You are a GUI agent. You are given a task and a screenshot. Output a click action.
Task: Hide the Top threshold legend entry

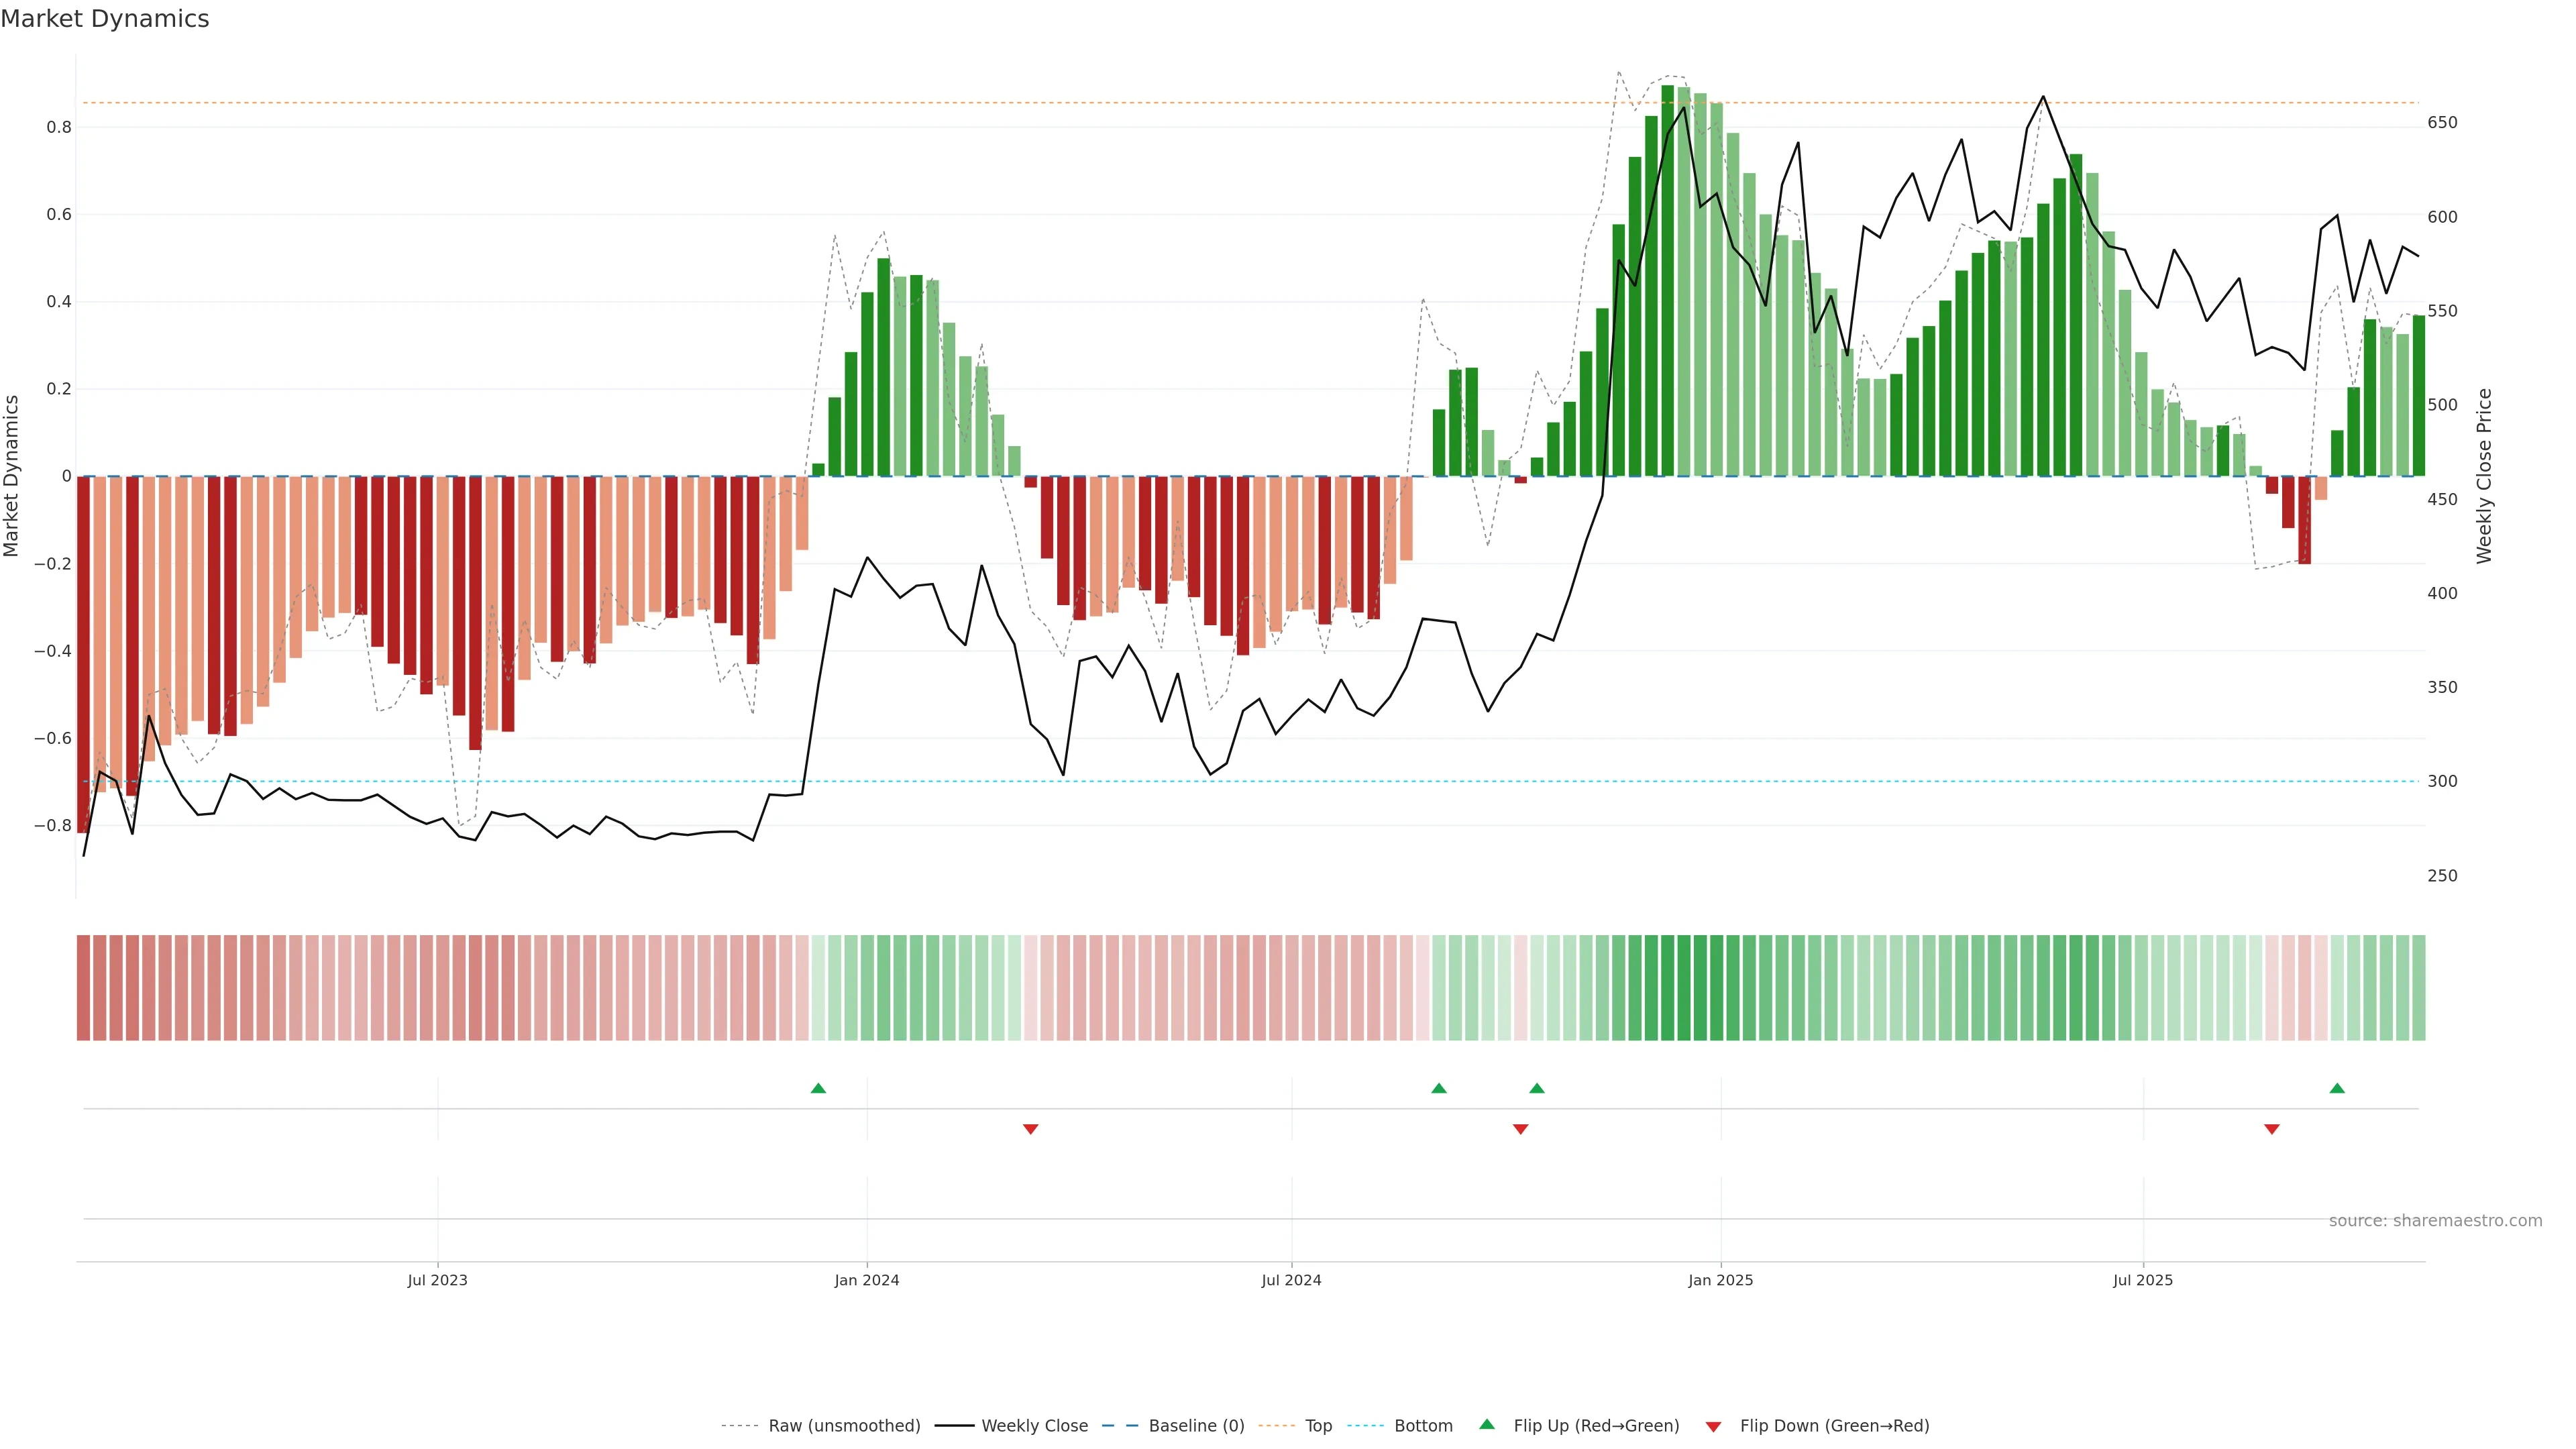click(x=1318, y=1426)
